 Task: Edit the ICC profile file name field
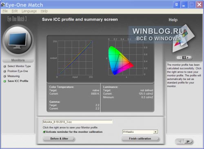tap(78, 122)
